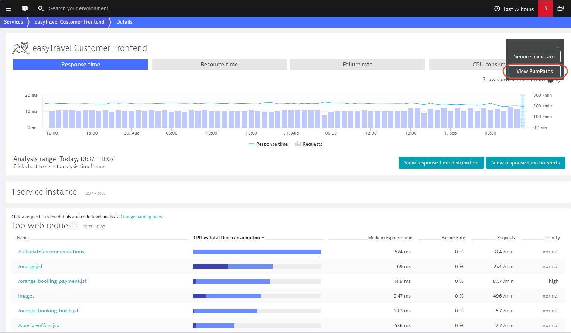571x333 pixels.
Task: Open the dashboards icon in top bar
Action: 25,8
